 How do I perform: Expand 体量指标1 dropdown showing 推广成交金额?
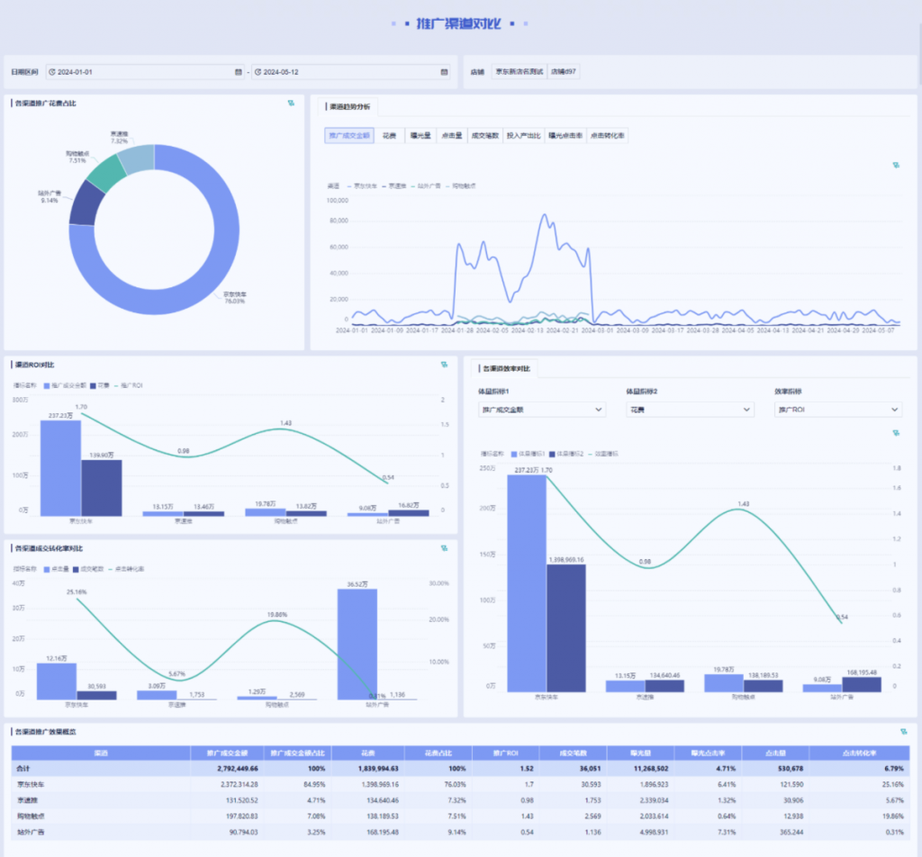pyautogui.click(x=542, y=410)
